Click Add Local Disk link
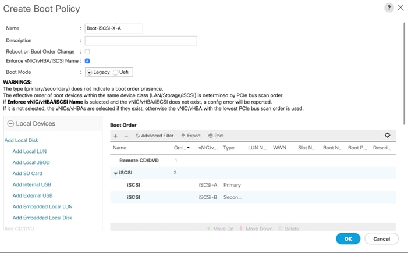 point(22,140)
